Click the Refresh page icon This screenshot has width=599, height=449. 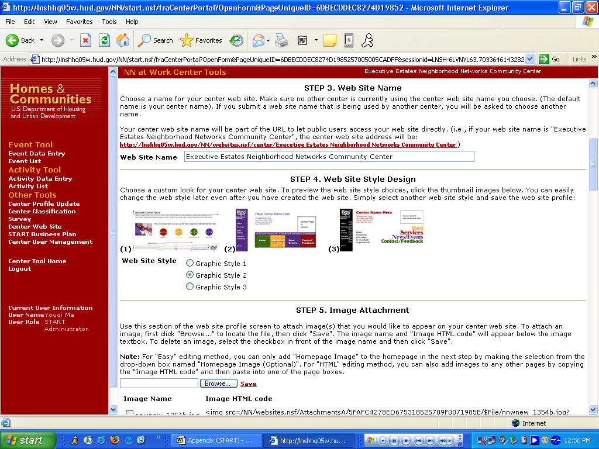[104, 40]
